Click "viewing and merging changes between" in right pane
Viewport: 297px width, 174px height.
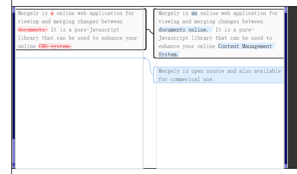211,21
